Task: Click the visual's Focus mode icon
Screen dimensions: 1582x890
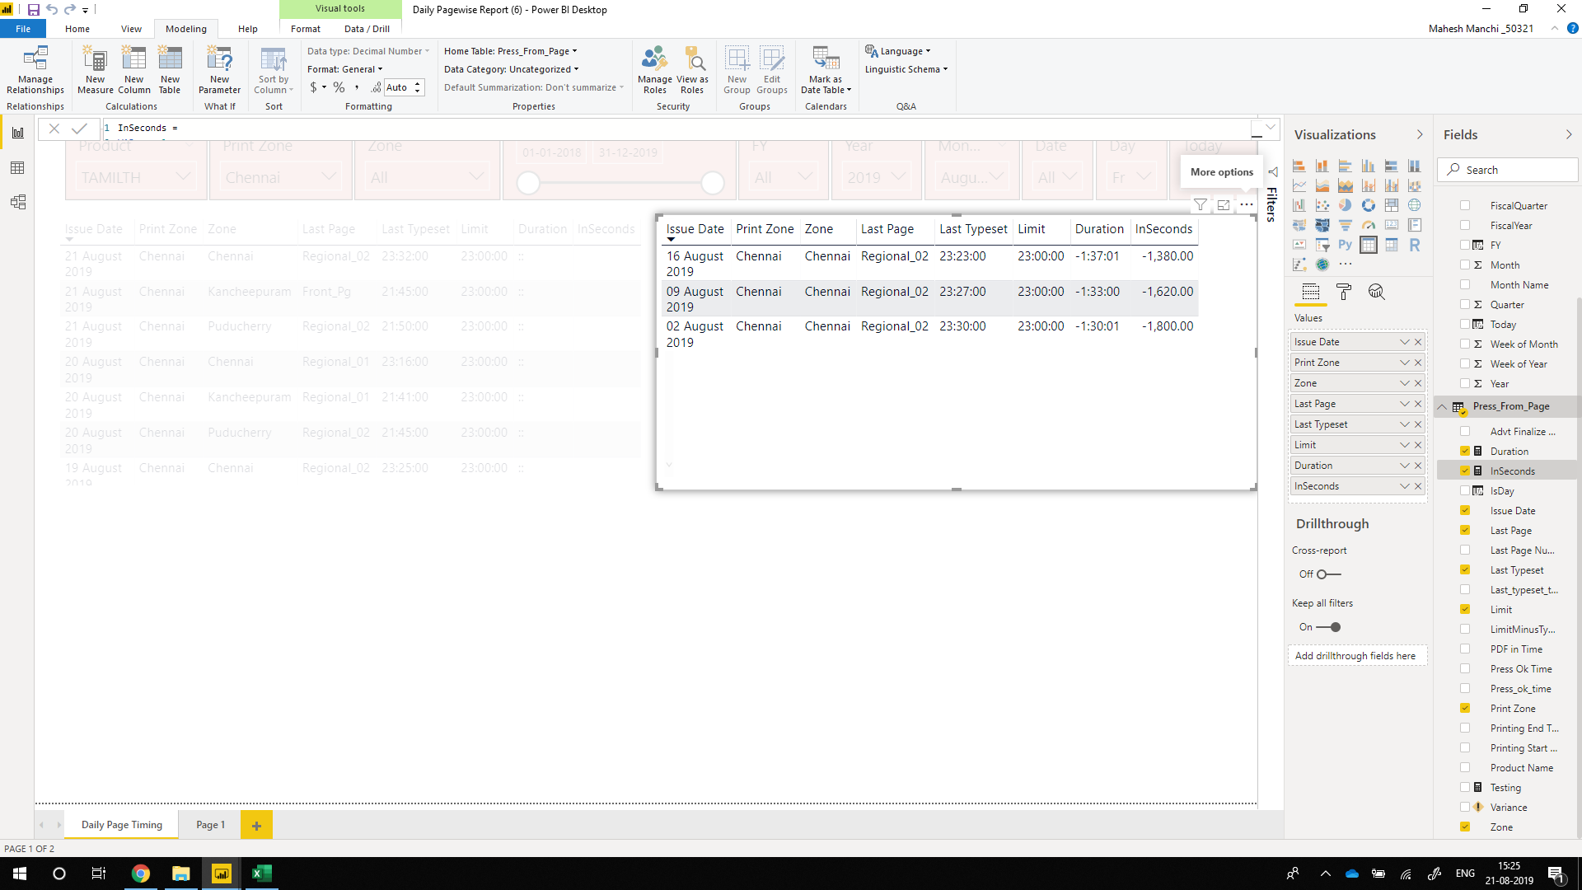Action: [x=1224, y=205]
